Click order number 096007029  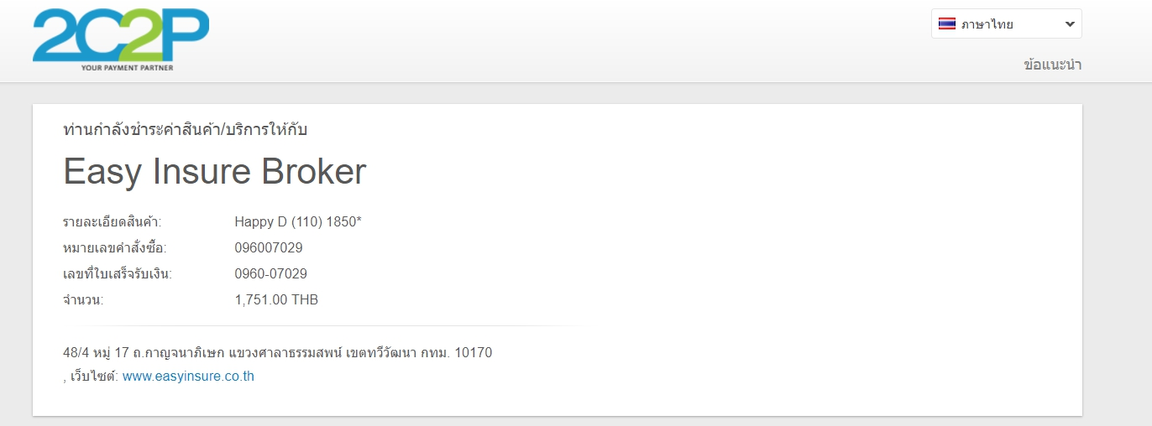pyautogui.click(x=269, y=248)
